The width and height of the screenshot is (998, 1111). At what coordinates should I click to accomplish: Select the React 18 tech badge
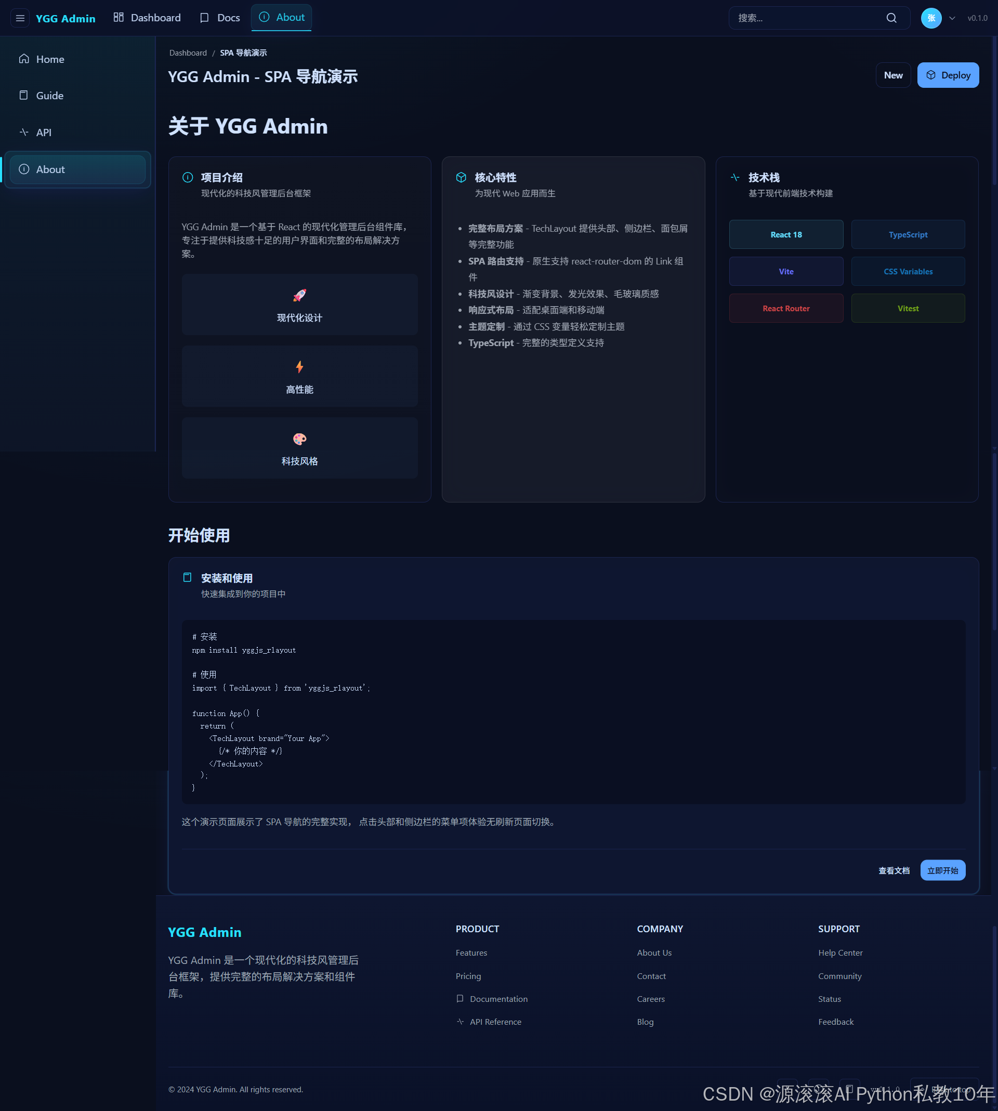click(786, 234)
